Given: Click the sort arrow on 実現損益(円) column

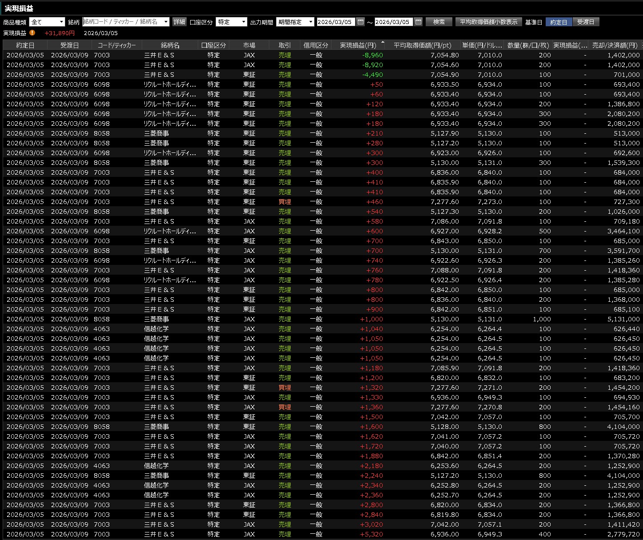Looking at the screenshot, I should 383,42.
